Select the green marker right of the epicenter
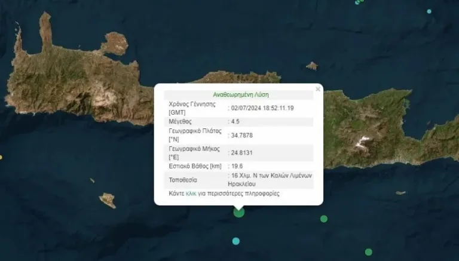The width and height of the screenshot is (459, 261). pos(324,219)
